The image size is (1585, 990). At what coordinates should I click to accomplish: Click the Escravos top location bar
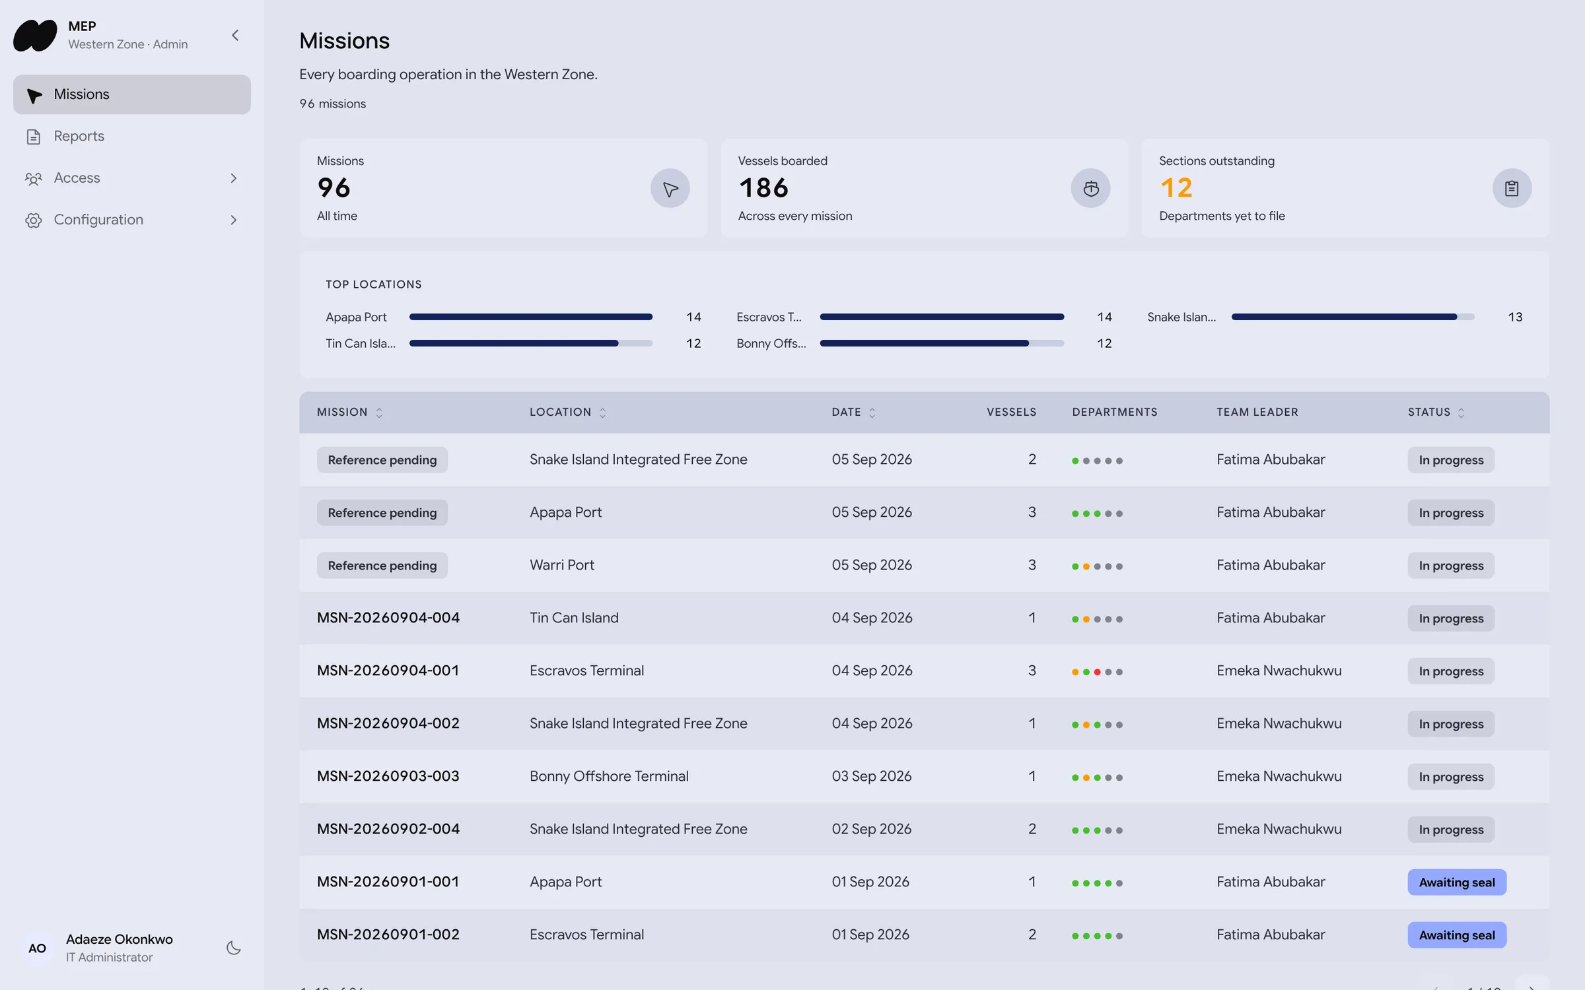tap(942, 317)
